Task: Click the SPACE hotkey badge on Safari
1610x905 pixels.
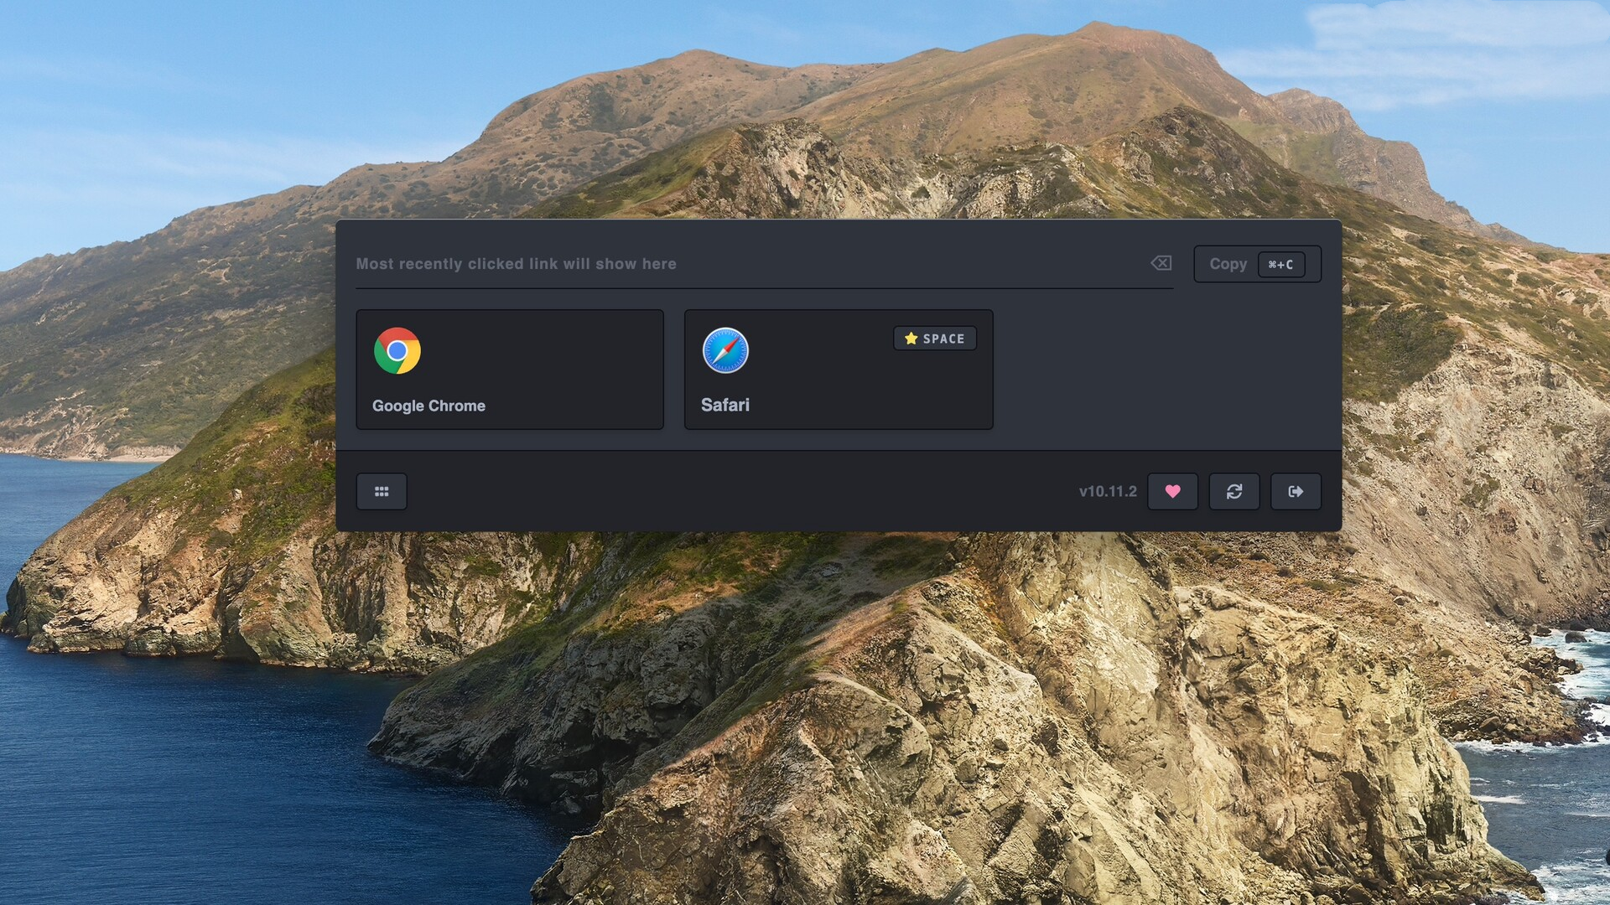Action: [934, 338]
